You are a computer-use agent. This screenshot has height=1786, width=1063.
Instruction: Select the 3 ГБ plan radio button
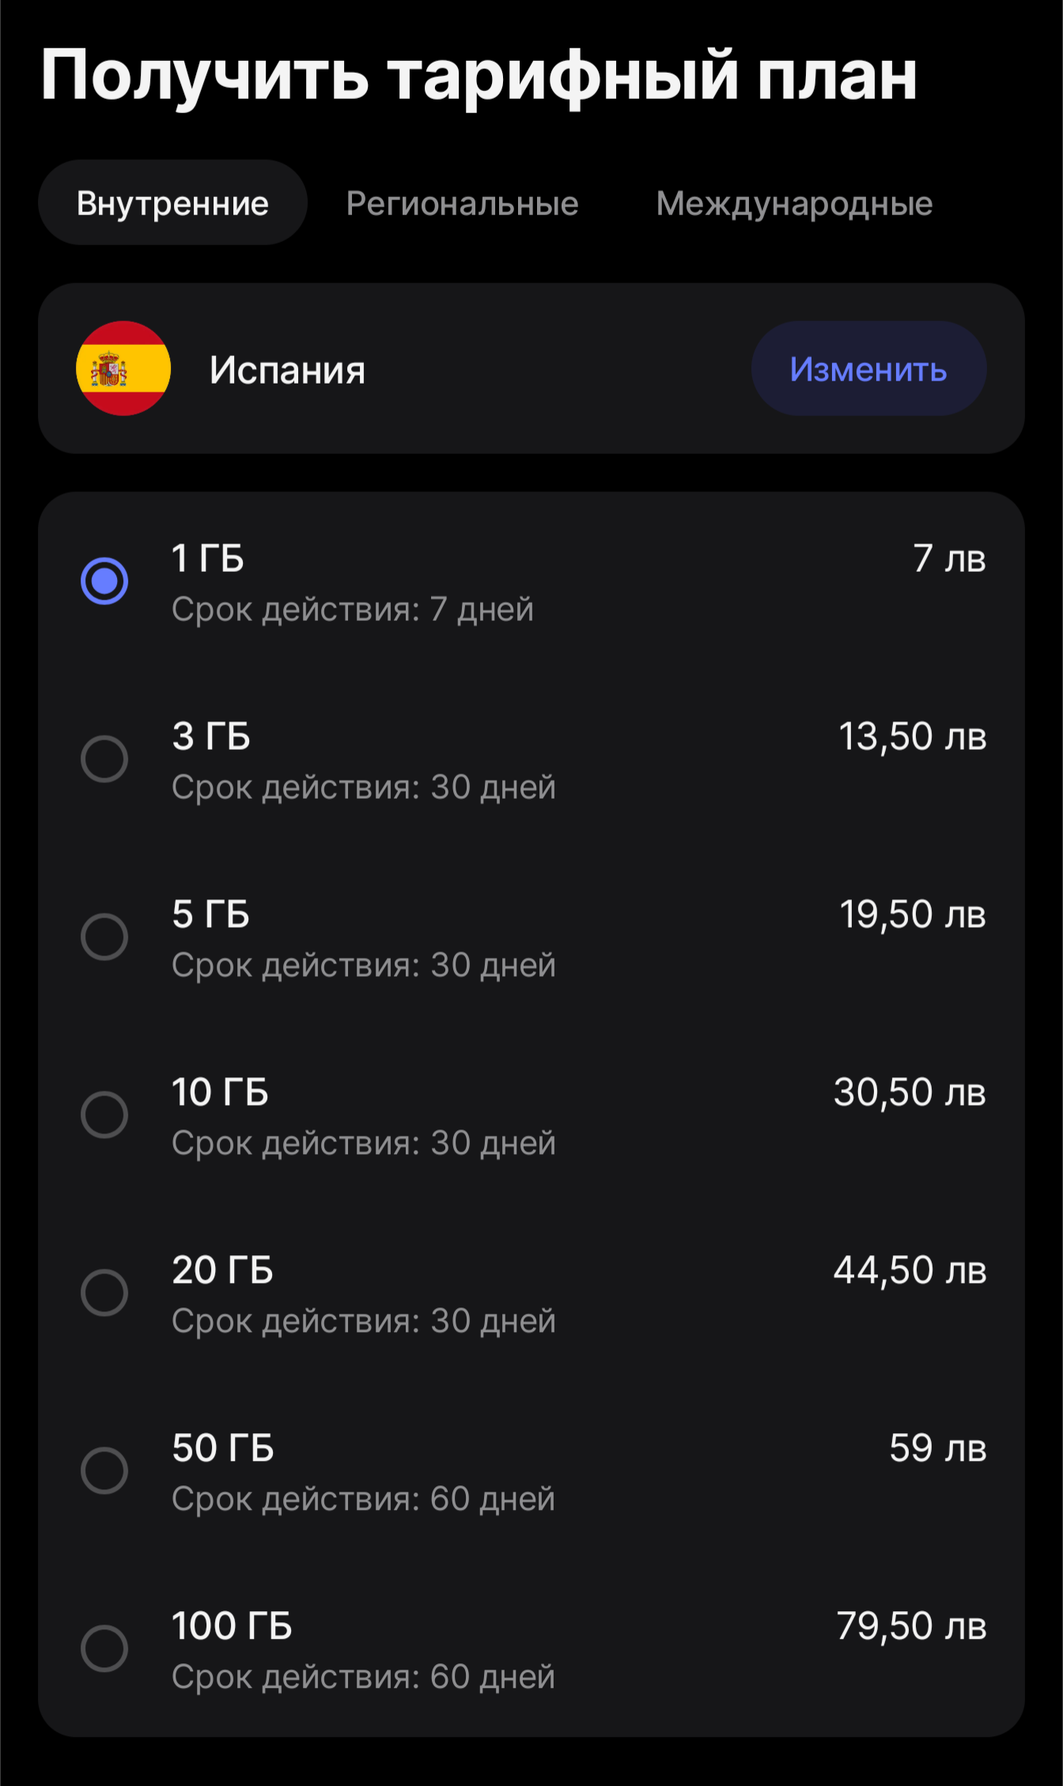pyautogui.click(x=104, y=759)
